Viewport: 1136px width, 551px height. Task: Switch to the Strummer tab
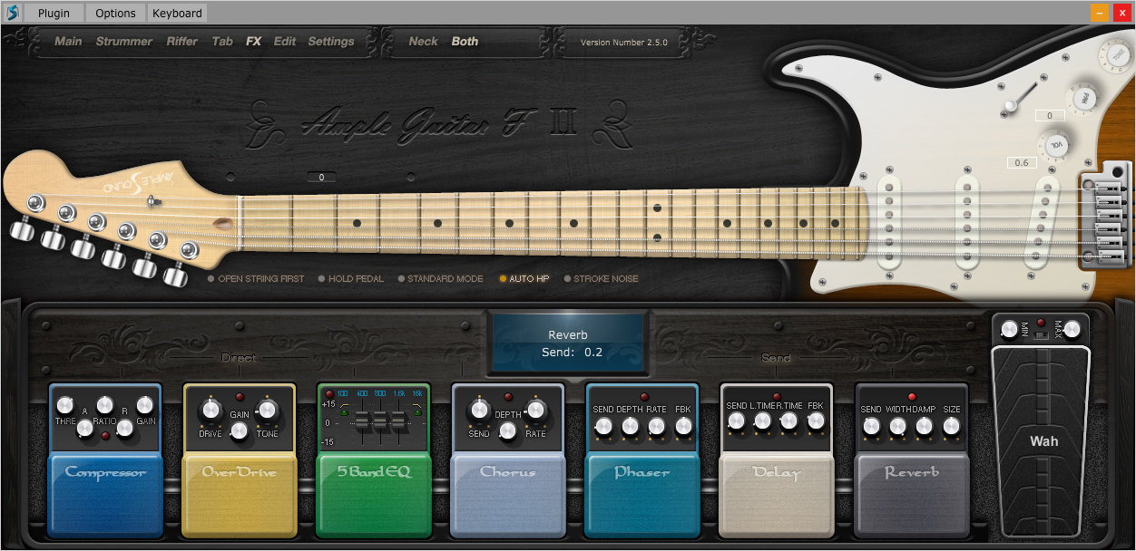(124, 42)
